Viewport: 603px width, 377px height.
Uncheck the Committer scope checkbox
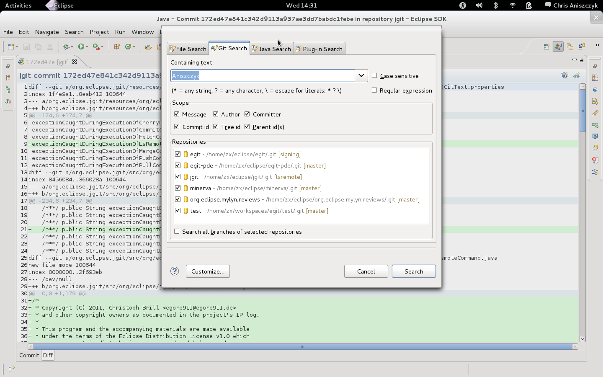(x=247, y=114)
